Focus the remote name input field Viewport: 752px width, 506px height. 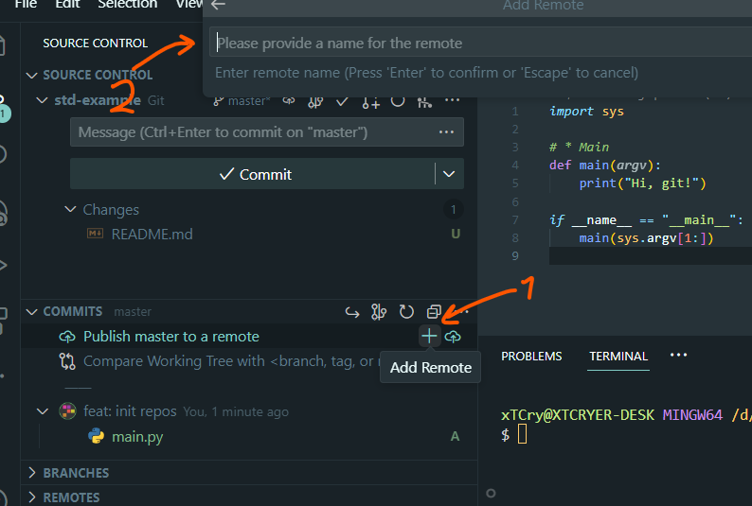(474, 43)
